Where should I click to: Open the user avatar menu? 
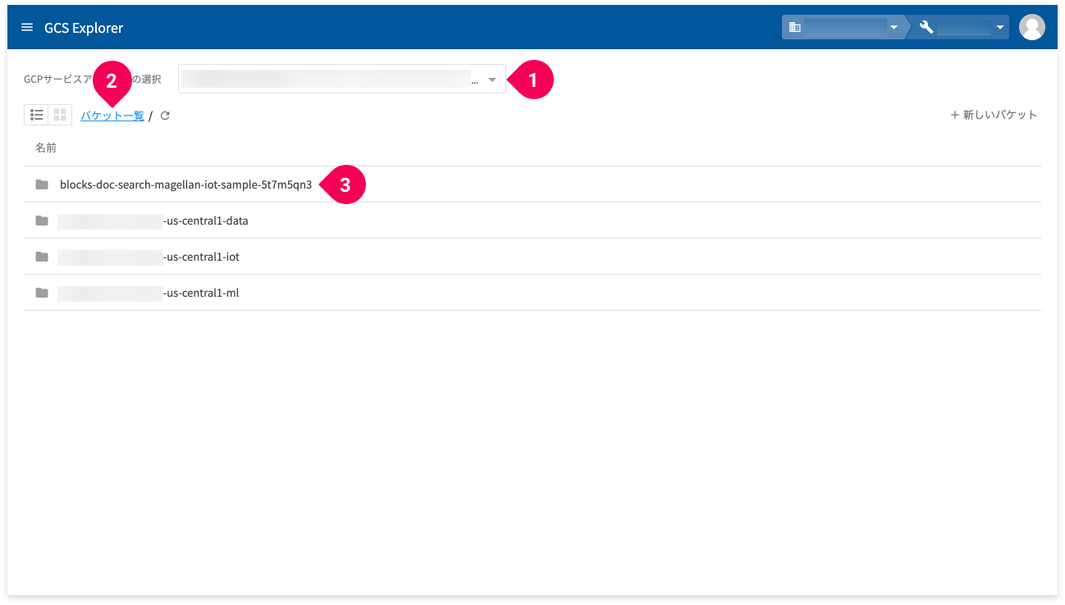coord(1031,27)
